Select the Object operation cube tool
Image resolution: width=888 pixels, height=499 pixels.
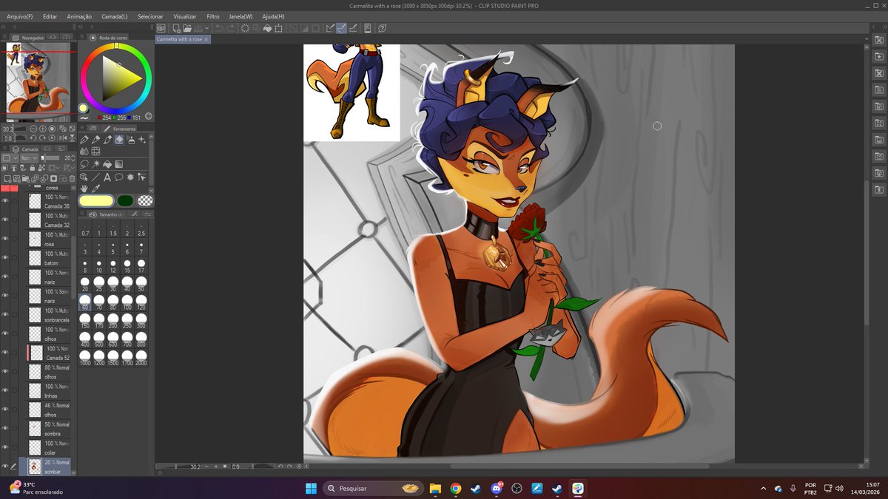[84, 177]
